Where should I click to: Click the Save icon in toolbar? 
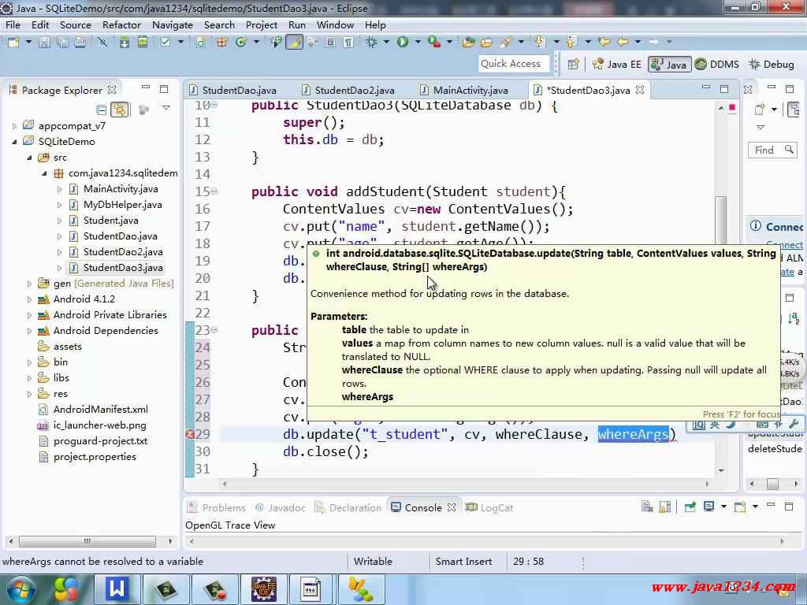coord(44,43)
